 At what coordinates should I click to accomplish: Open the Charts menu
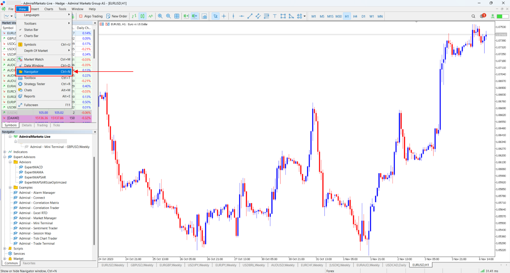[49, 9]
